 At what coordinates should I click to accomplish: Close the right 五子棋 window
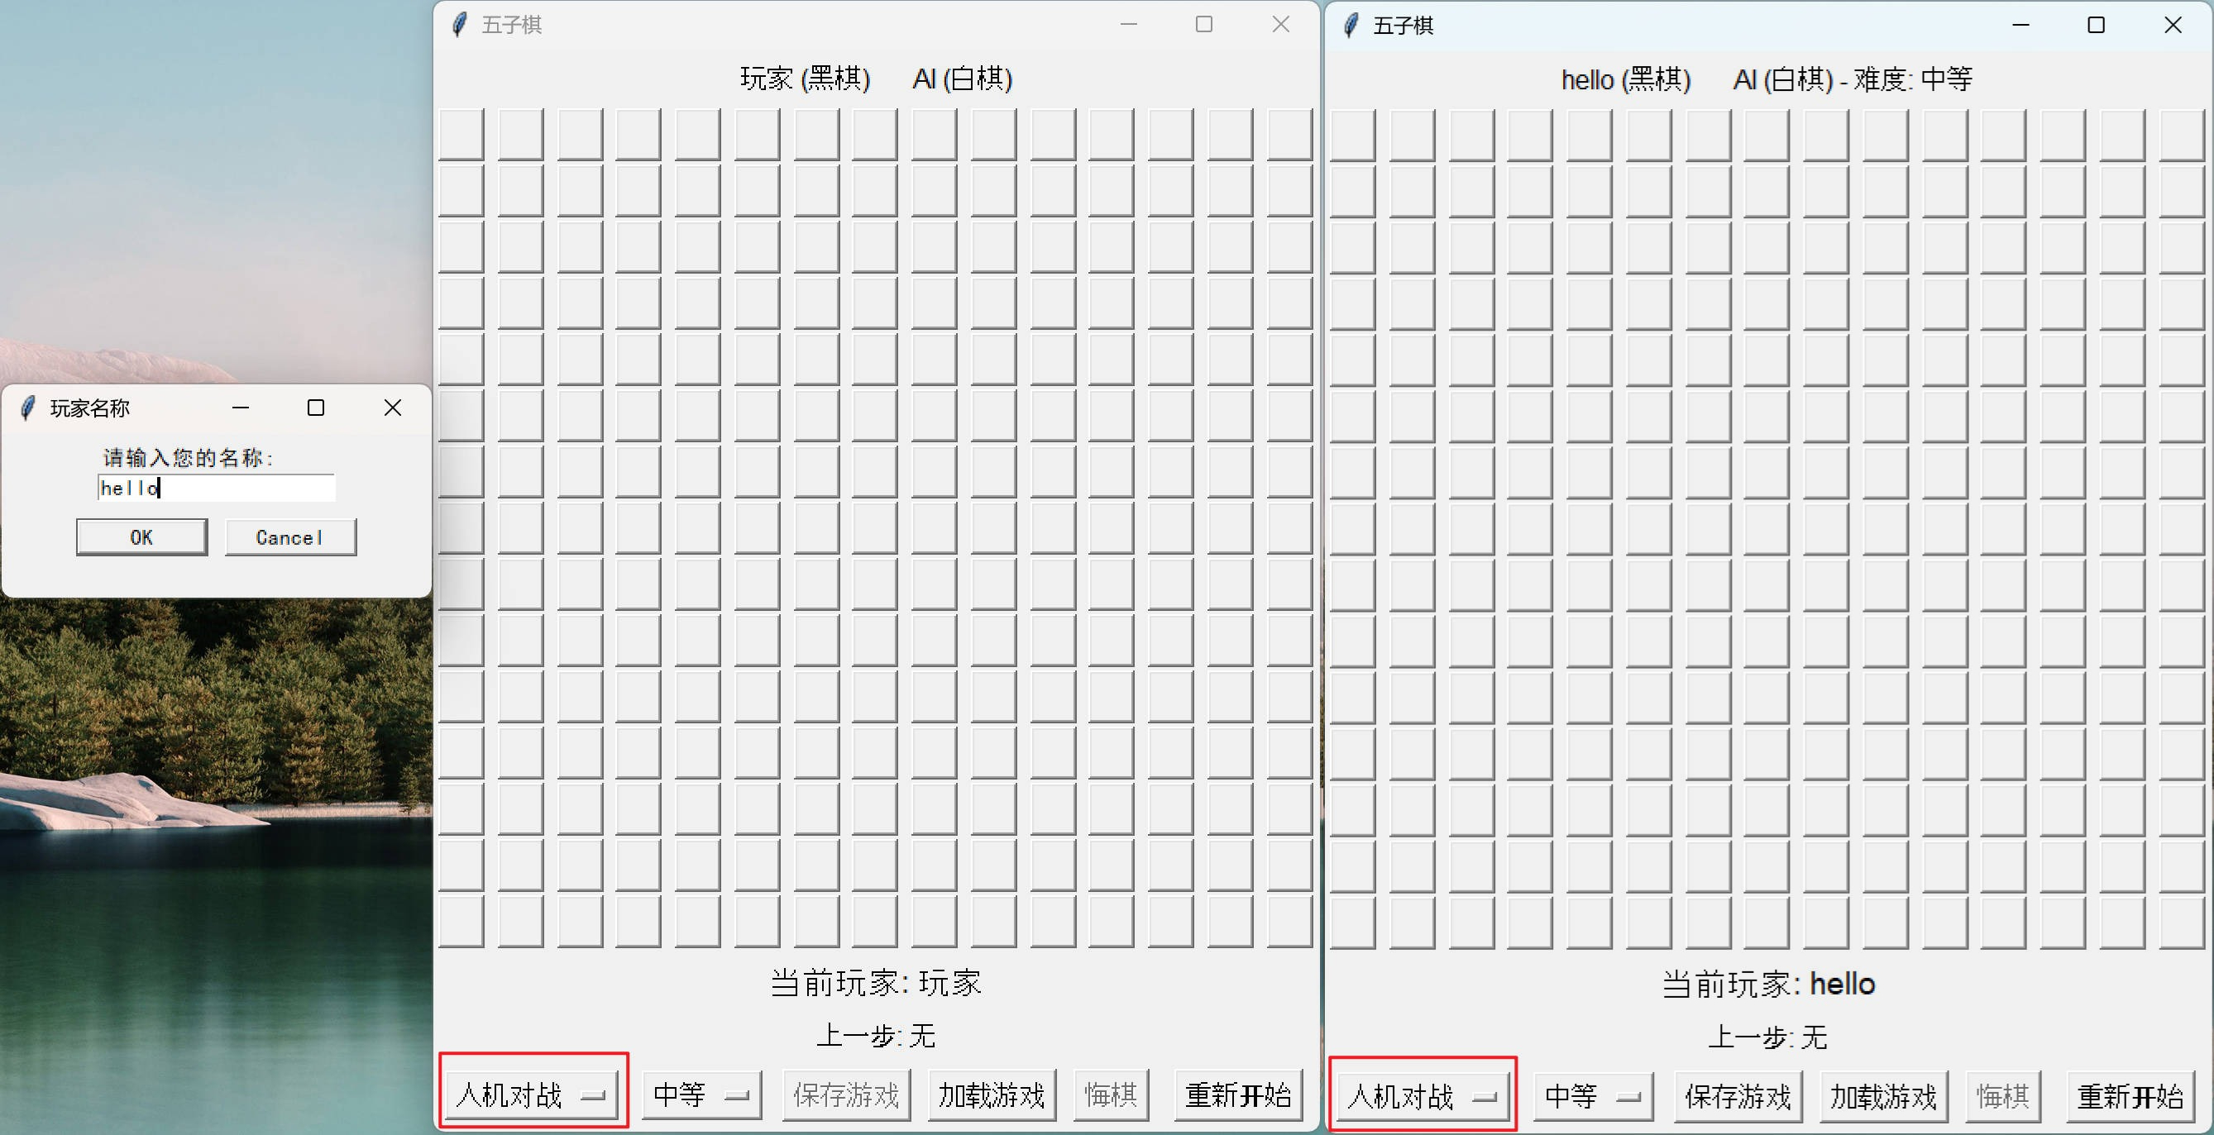(x=2173, y=25)
